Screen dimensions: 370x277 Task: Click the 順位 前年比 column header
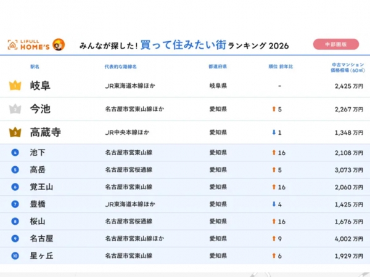281,66
